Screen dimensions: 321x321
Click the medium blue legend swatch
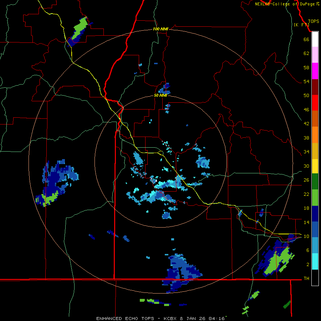pos(315,229)
